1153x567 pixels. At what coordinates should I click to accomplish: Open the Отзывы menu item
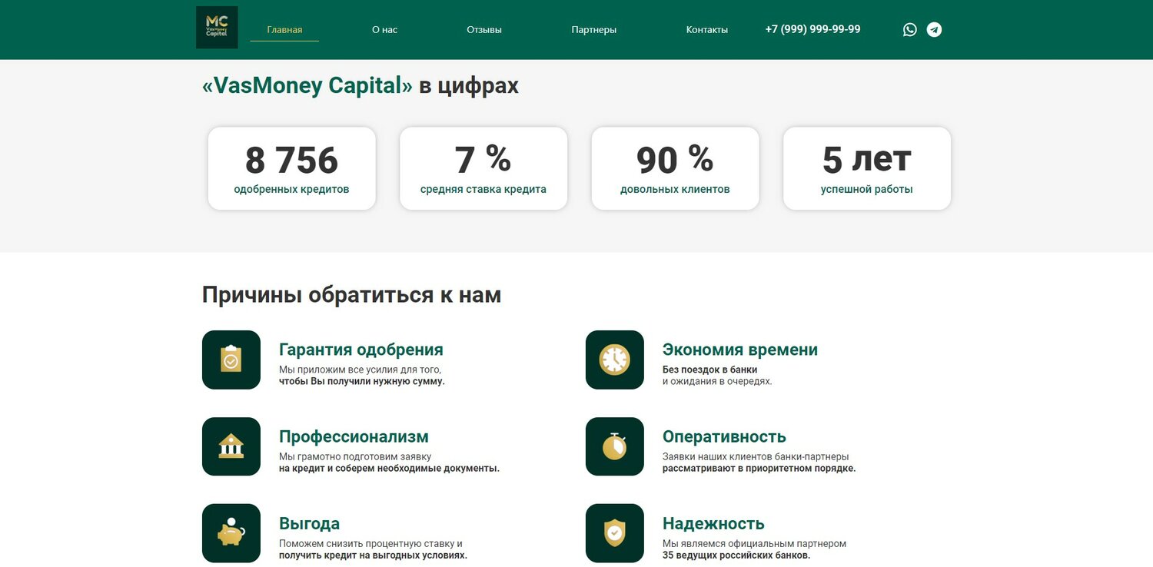click(x=484, y=30)
